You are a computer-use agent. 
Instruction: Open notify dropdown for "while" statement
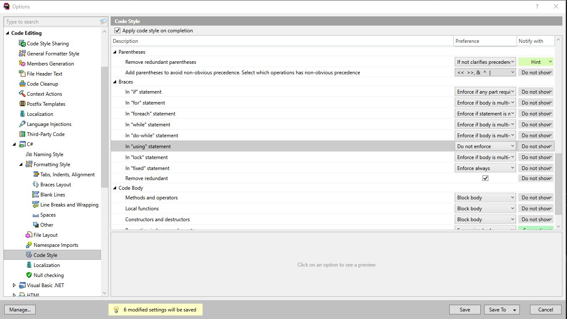point(536,124)
